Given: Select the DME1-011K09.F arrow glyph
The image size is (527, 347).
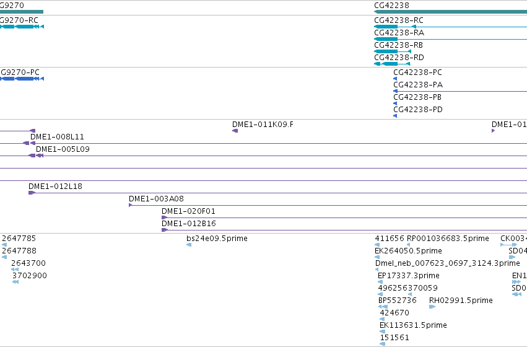Looking at the screenshot, I should coord(235,131).
